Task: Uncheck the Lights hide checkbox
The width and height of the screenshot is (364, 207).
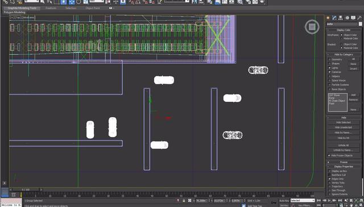Action: [329, 68]
